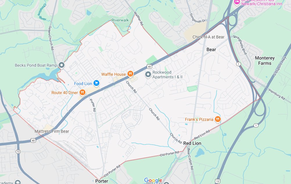Click Frank's Pizzaria restaurant marker
The height and width of the screenshot is (184, 291).
(x=218, y=119)
